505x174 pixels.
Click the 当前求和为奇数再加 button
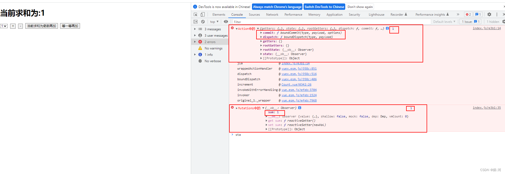(41, 26)
